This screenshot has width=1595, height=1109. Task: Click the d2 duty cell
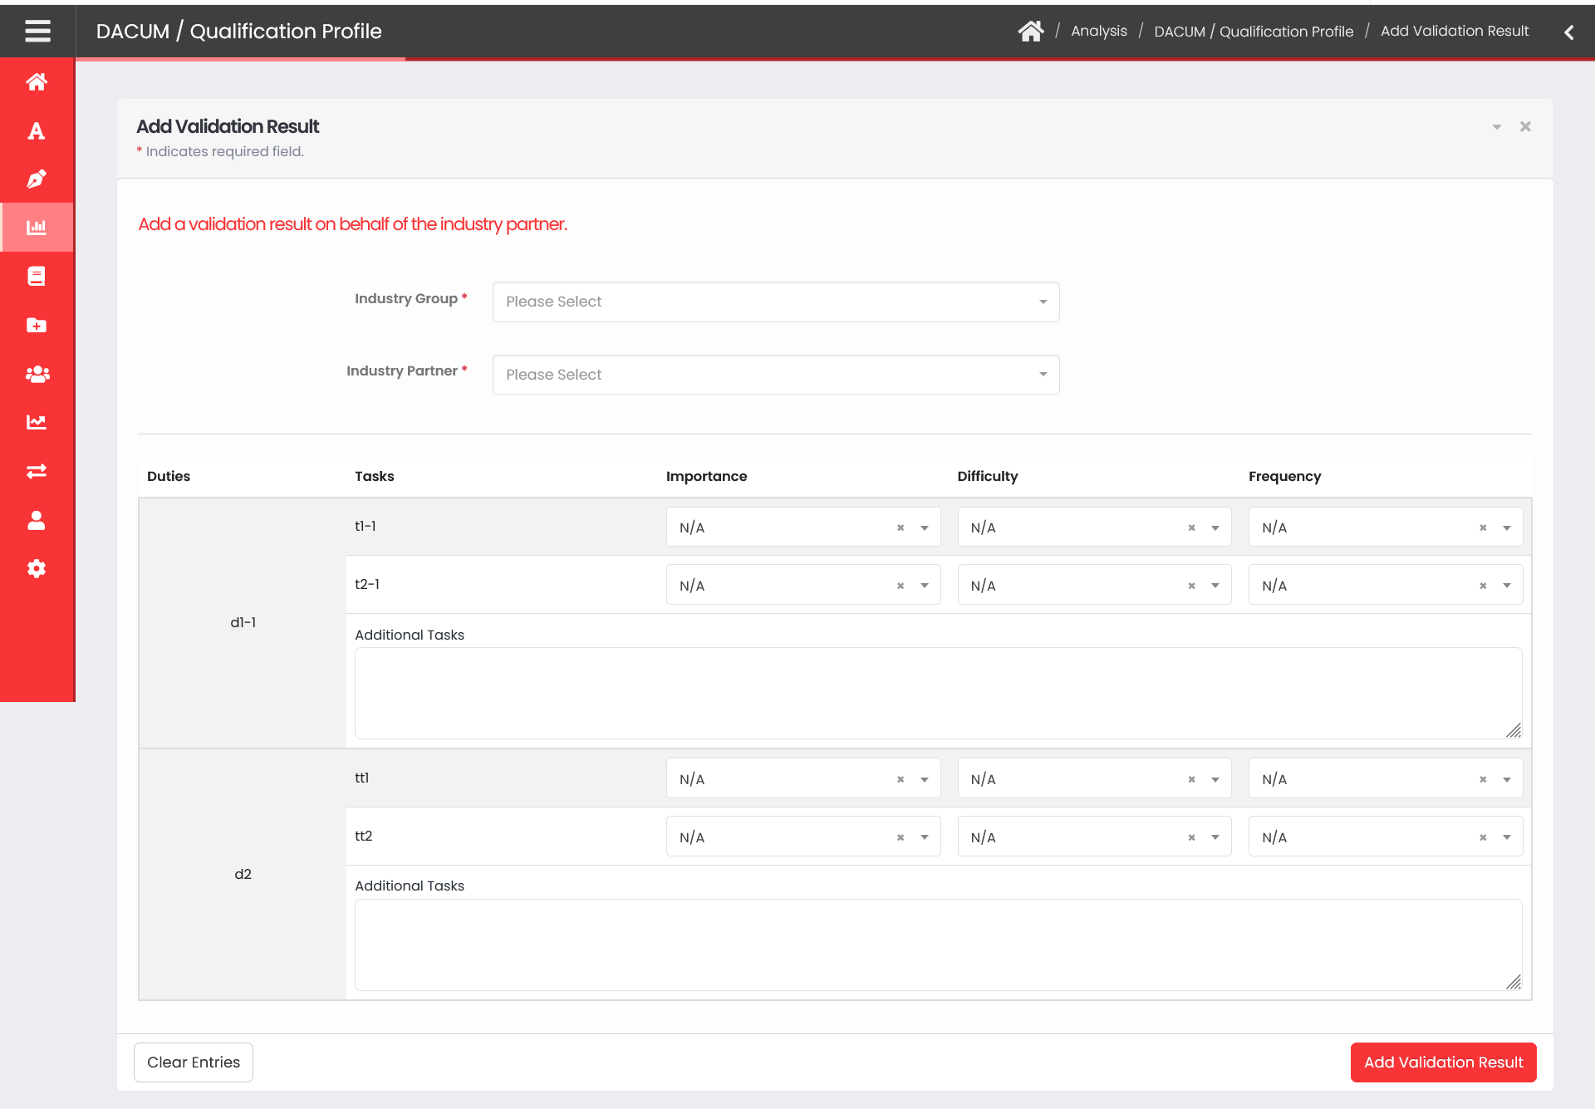pos(243,875)
